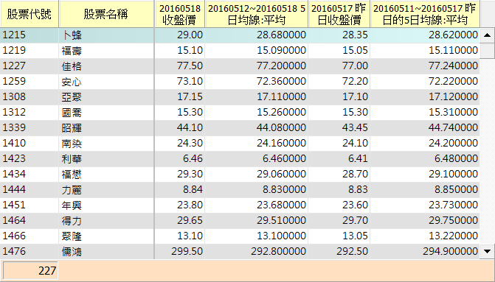This screenshot has height=282, width=495.
Task: Select stock name 得力
Action: coord(72,220)
